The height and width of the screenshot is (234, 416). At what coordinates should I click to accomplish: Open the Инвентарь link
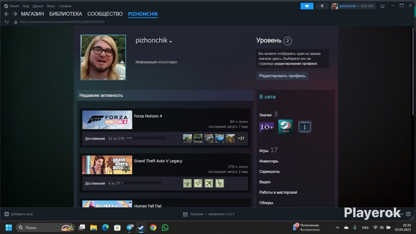pos(269,161)
